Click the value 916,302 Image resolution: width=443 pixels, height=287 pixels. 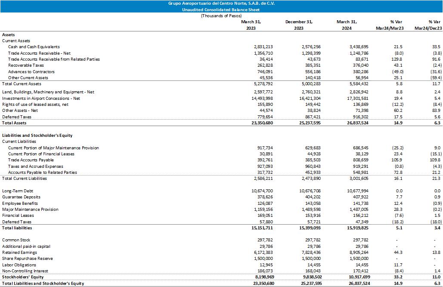(360, 117)
